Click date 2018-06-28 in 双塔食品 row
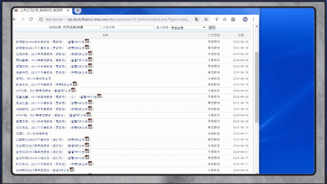The height and width of the screenshot is (184, 327). tap(241, 127)
